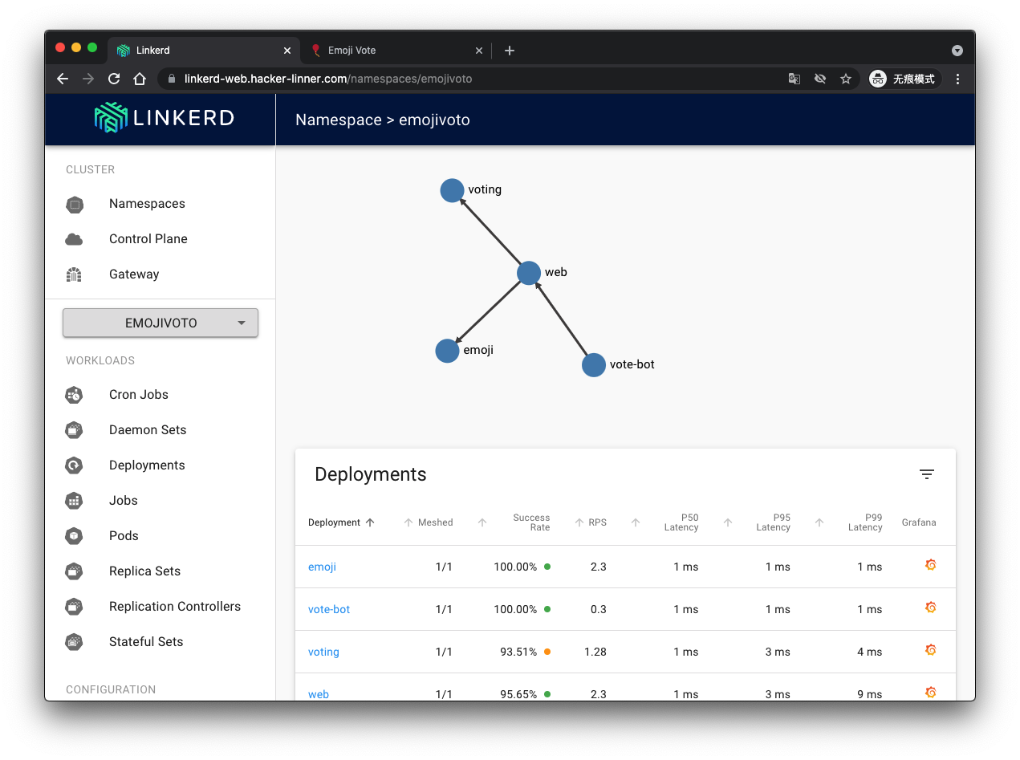
Task: Open Grafana dashboard for emoji row
Action: tap(931, 565)
